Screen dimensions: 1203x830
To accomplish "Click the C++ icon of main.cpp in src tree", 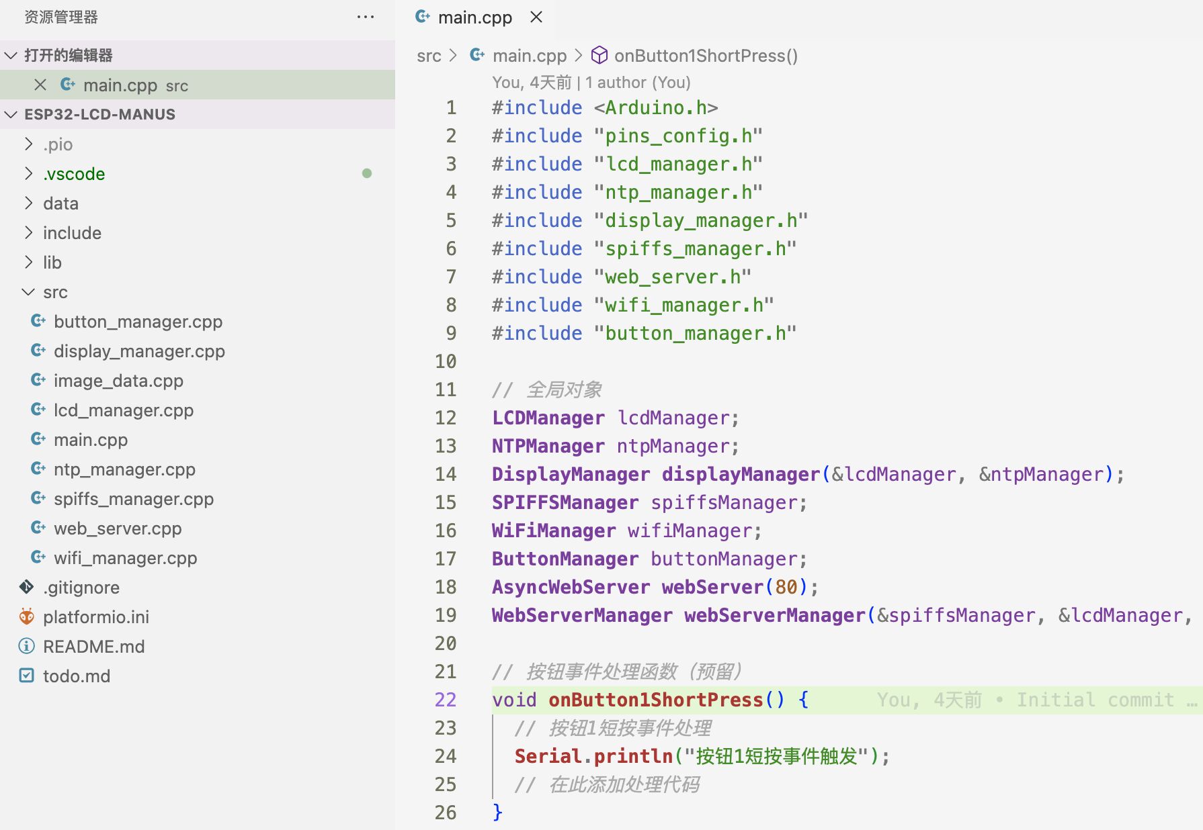I will coord(39,439).
